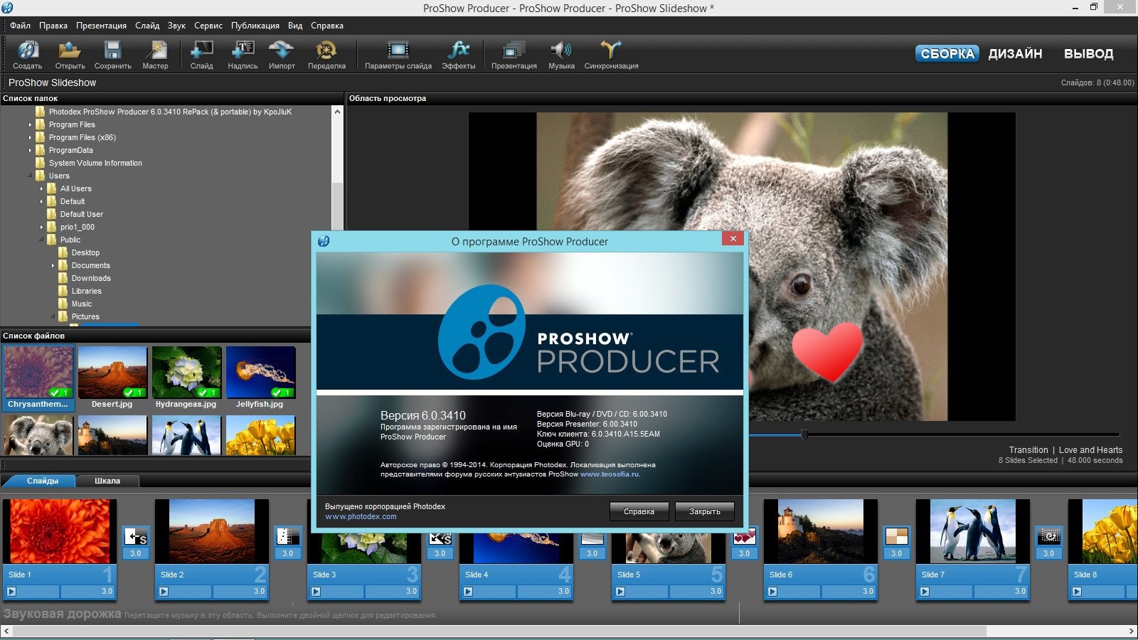Expand the Default folder node
The width and height of the screenshot is (1138, 640).
pyautogui.click(x=41, y=201)
